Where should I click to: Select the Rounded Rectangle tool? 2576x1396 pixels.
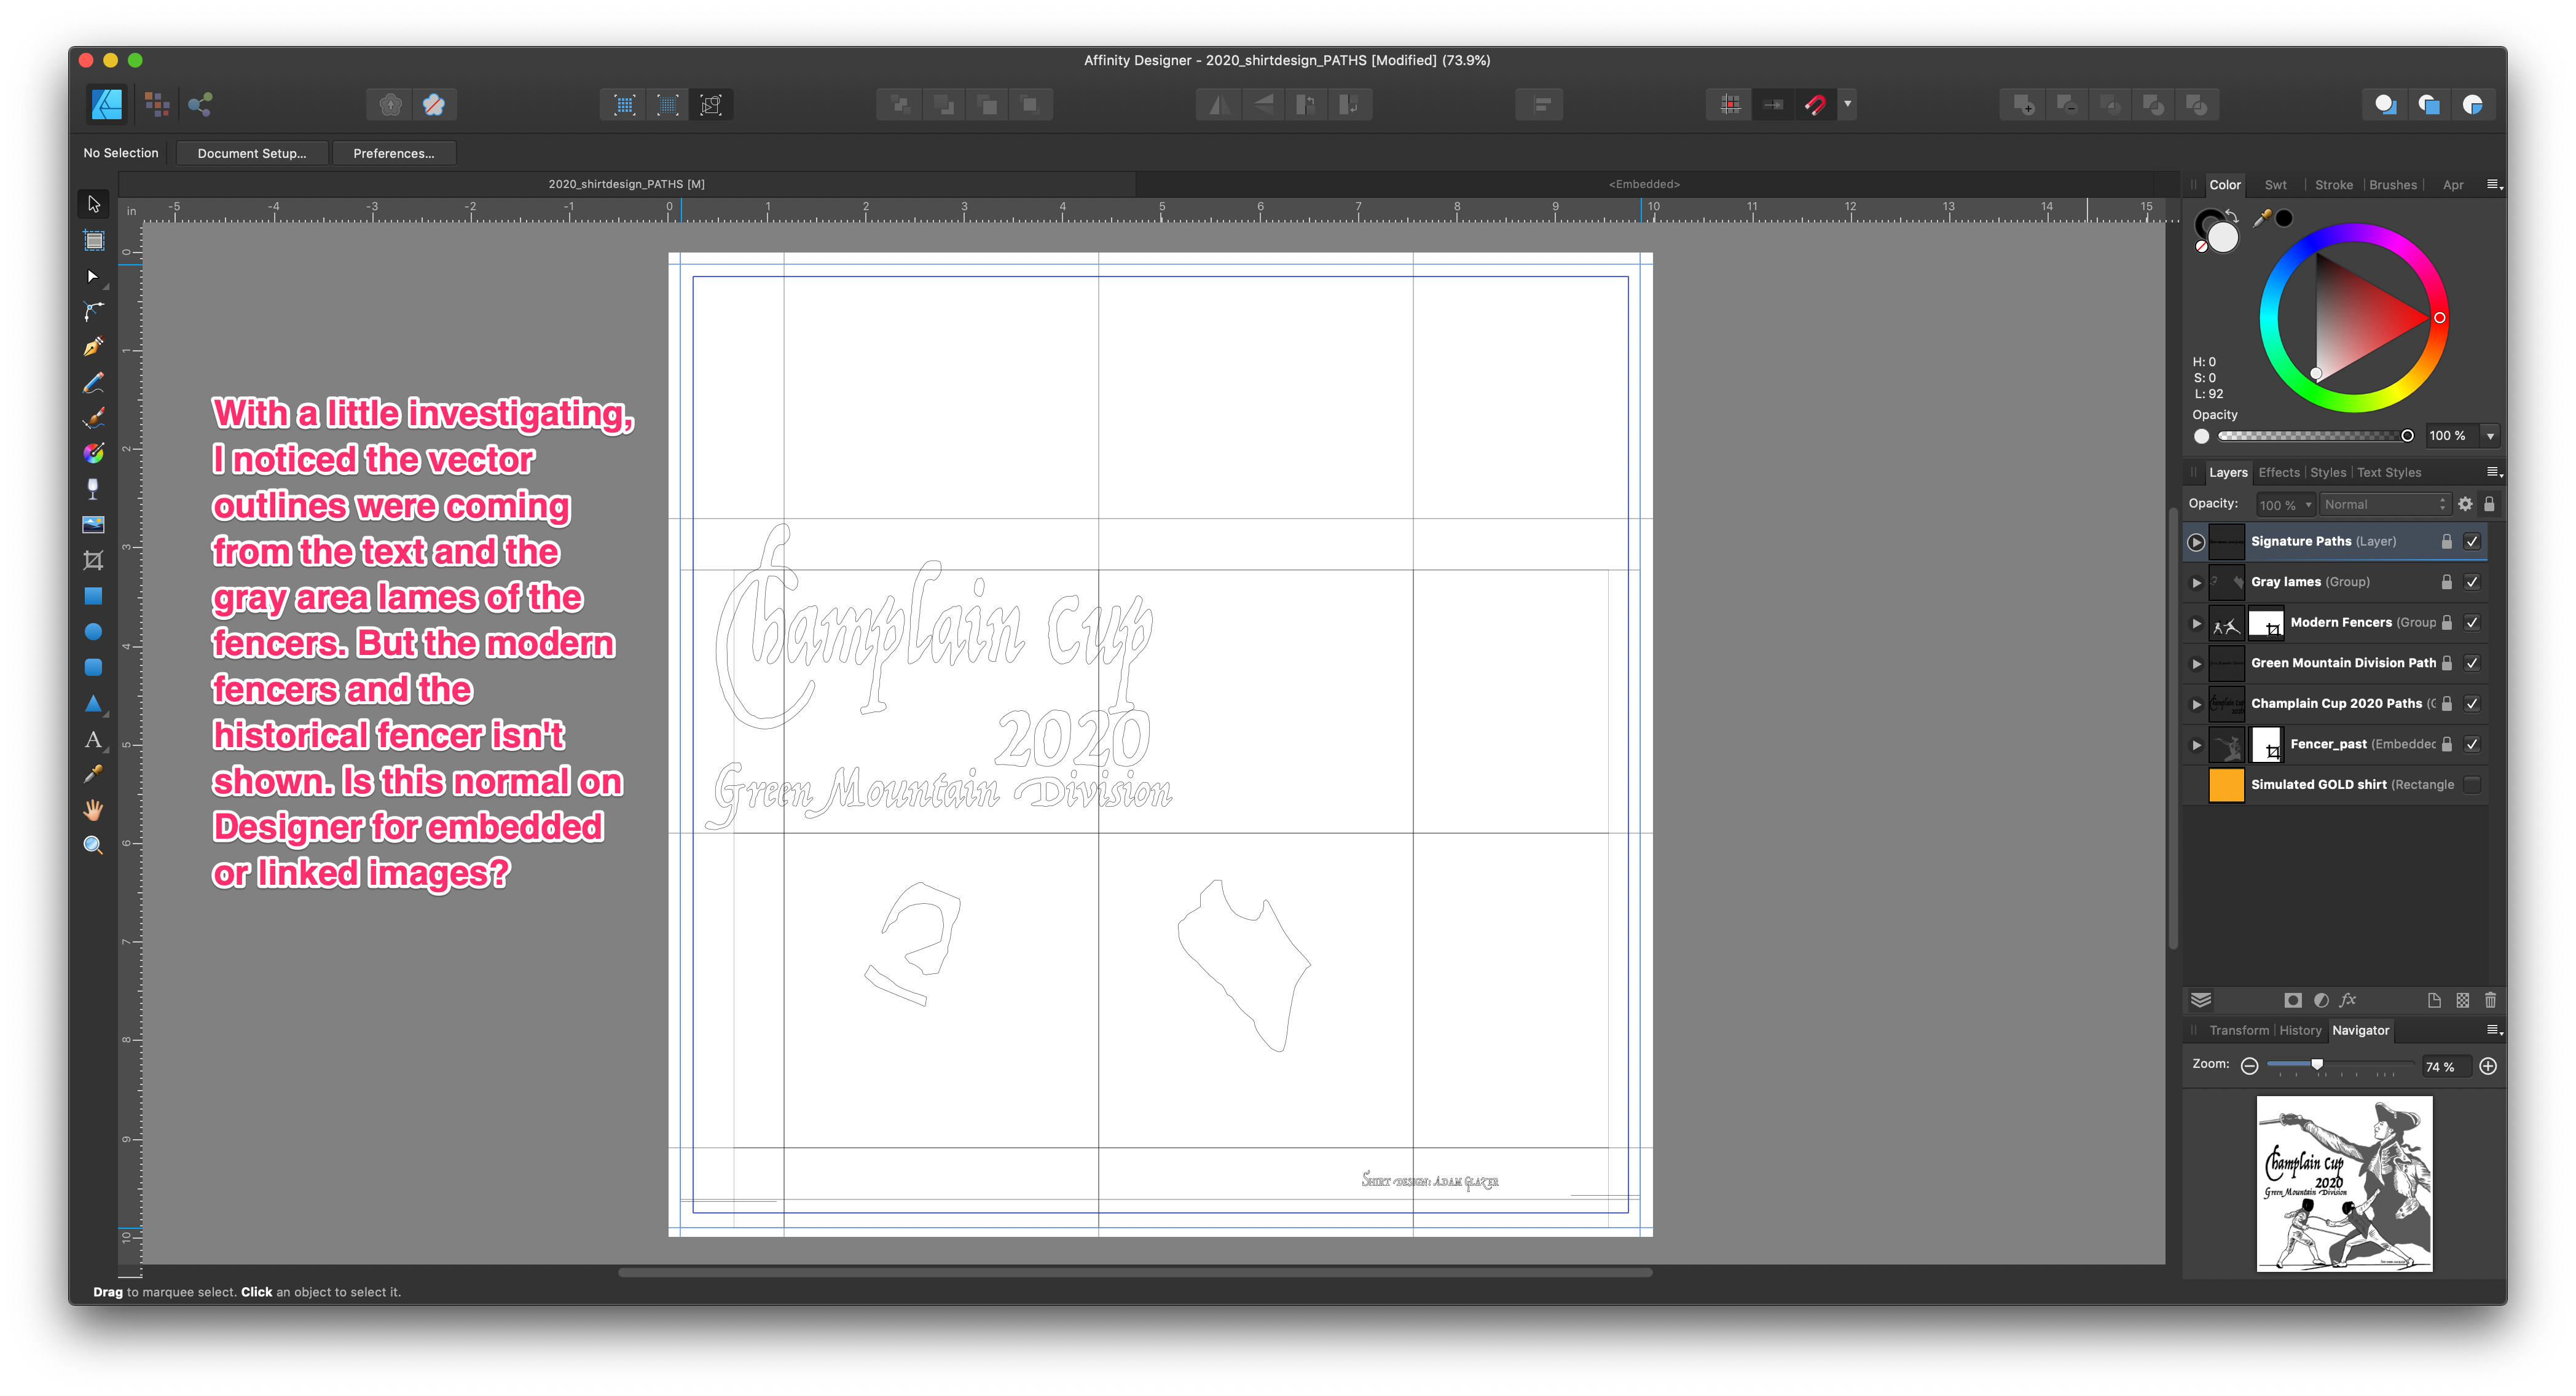pyautogui.click(x=93, y=667)
